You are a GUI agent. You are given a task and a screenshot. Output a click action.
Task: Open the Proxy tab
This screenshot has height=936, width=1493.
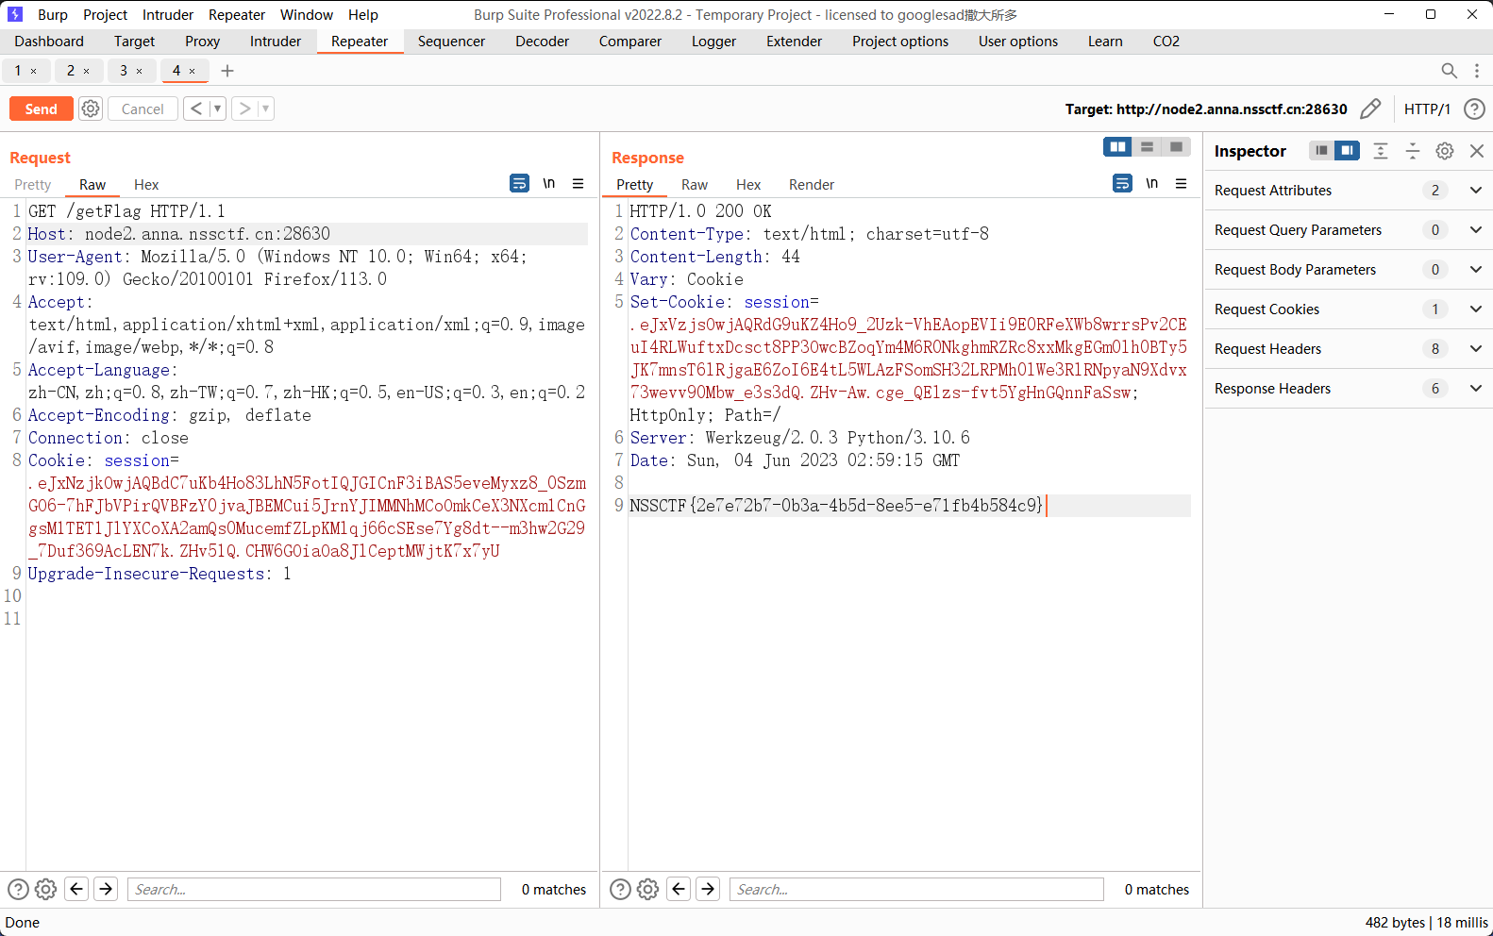(202, 42)
